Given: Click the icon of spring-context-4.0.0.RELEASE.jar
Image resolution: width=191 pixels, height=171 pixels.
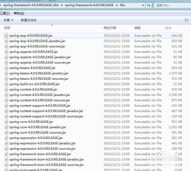Looking at the screenshot, I should click(x=6, y=89).
